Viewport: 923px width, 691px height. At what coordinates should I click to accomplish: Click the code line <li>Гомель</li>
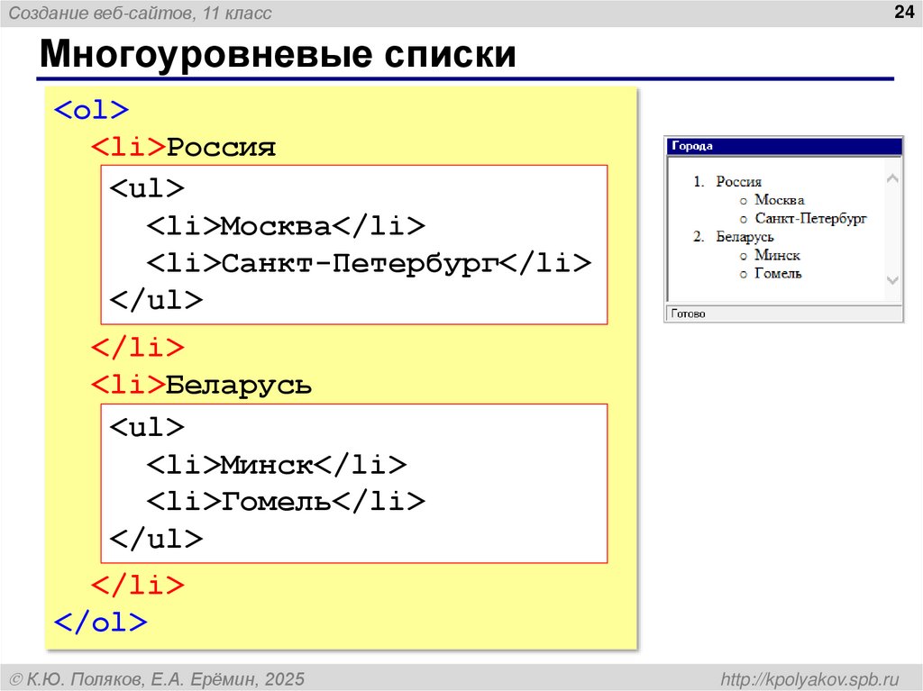[286, 502]
